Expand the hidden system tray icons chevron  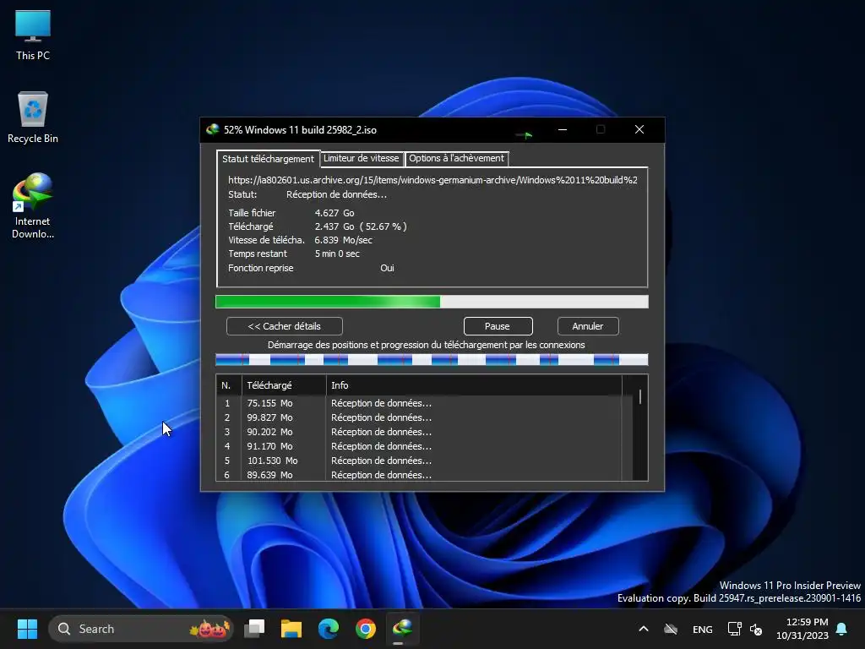tap(643, 629)
